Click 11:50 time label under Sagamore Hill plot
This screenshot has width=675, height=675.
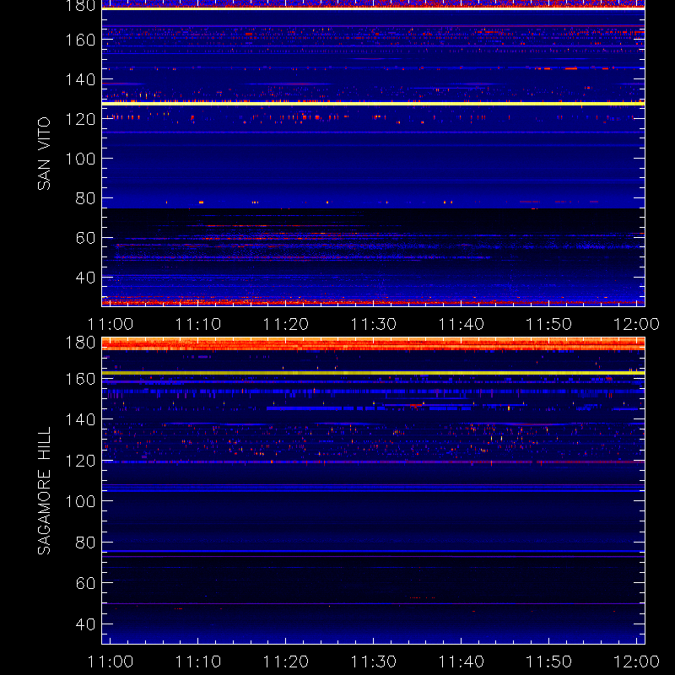pos(549,661)
